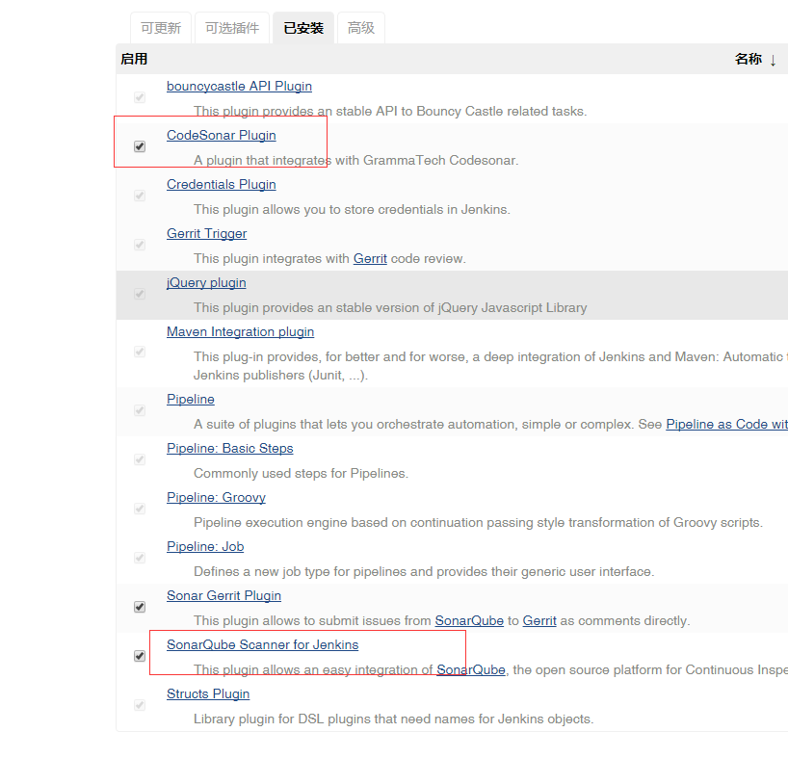The height and width of the screenshot is (758, 788).
Task: Click the Pipeline: Job description text
Action: 424,572
